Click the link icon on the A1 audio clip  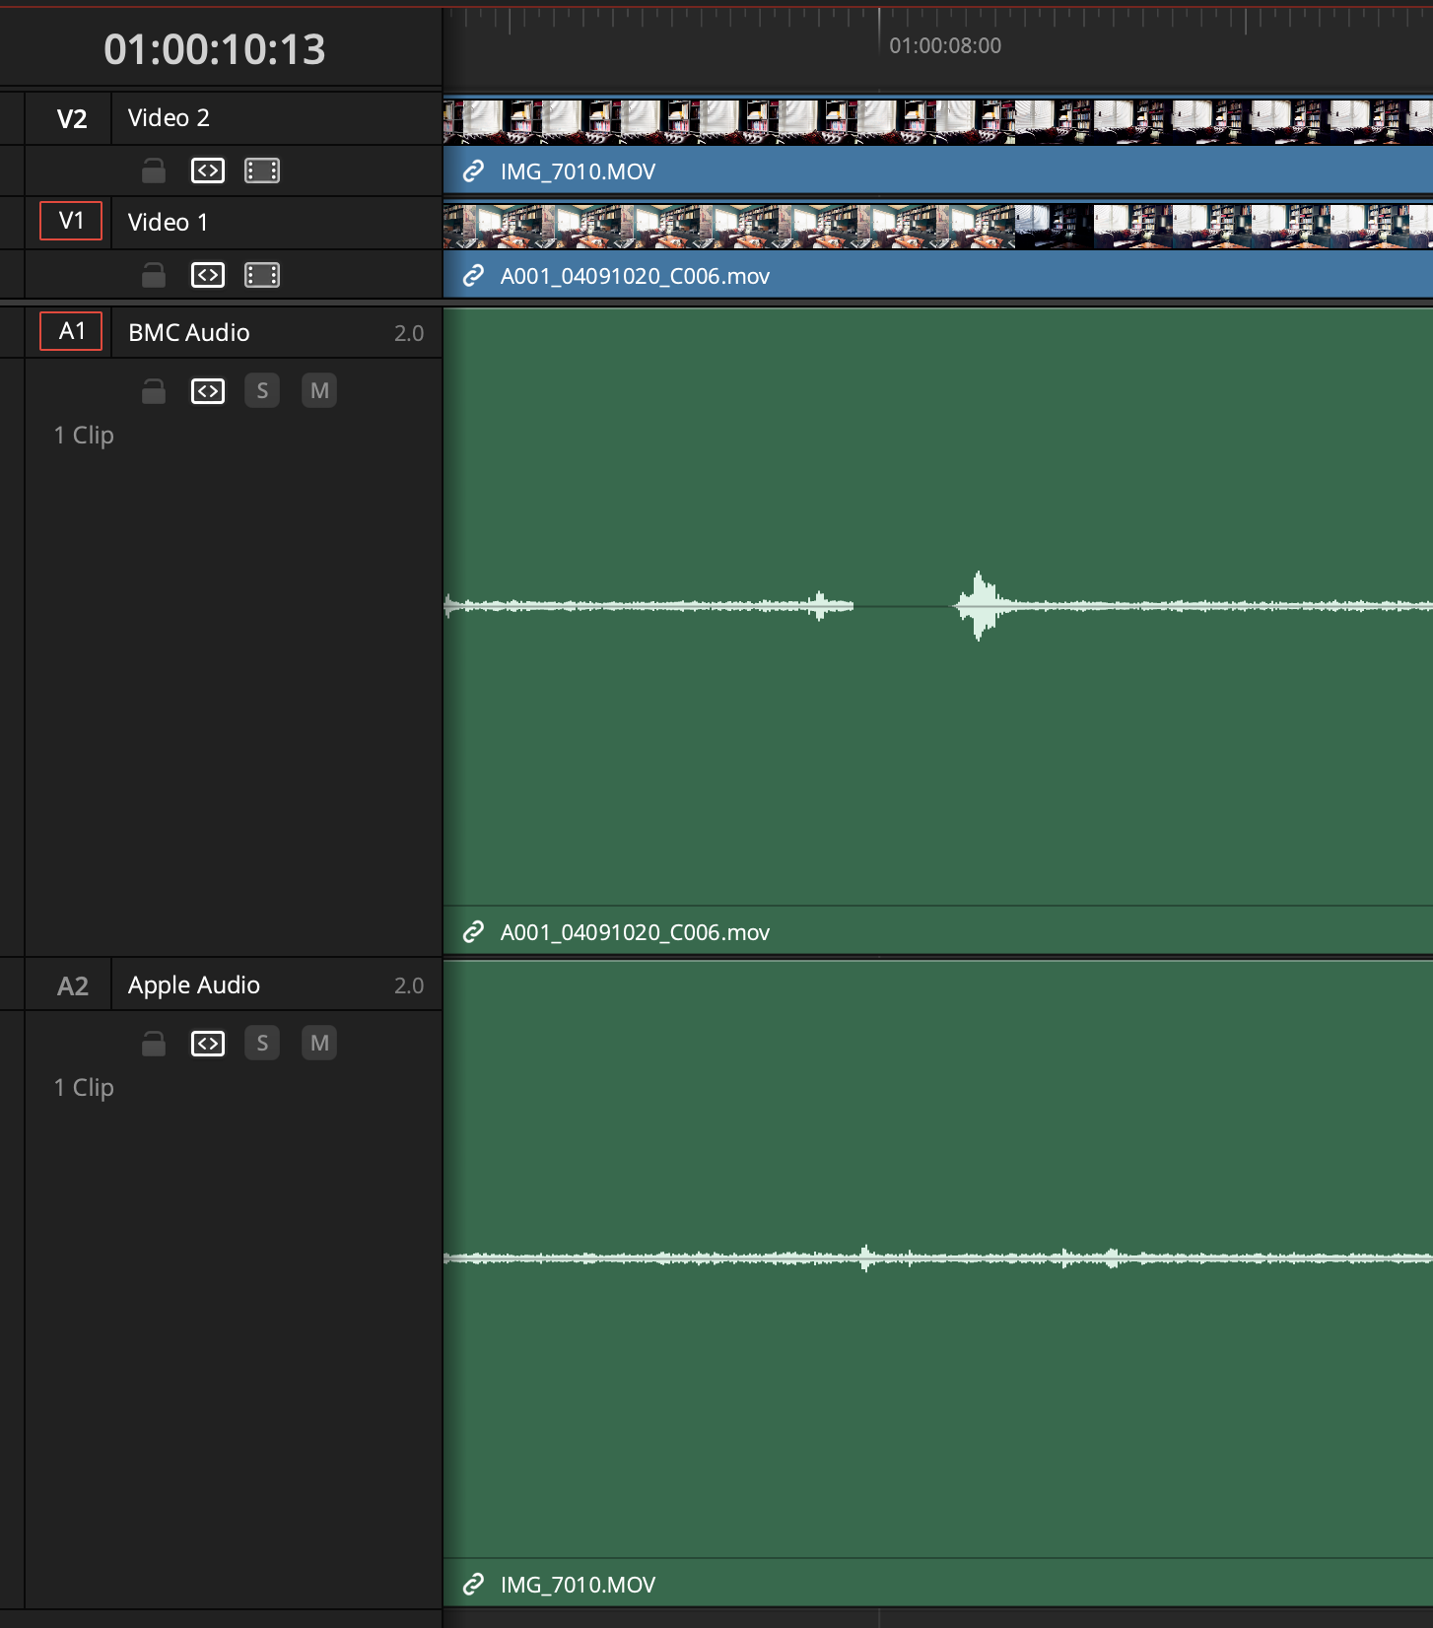[x=473, y=931]
